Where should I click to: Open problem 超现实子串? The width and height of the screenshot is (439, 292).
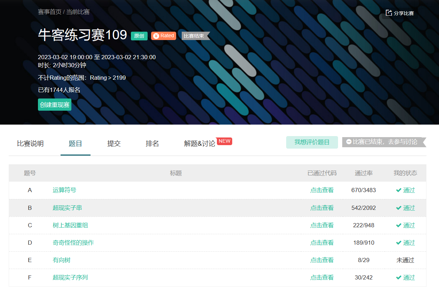pos(67,208)
